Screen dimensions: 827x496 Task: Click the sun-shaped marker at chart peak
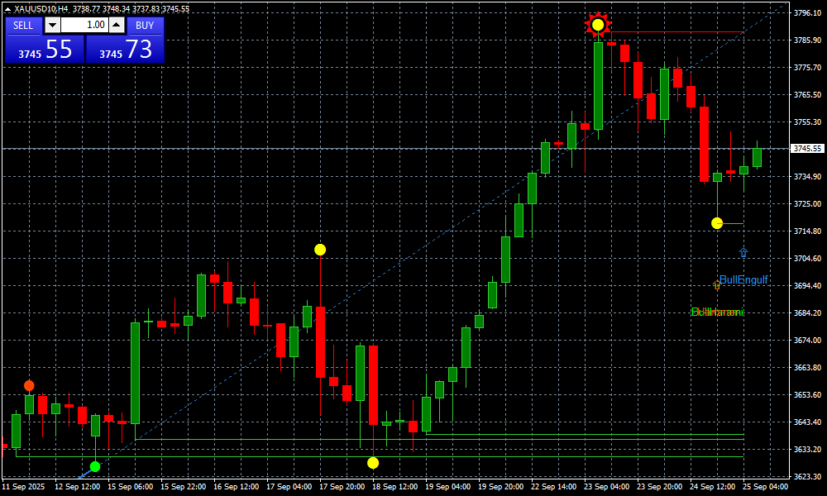(597, 25)
